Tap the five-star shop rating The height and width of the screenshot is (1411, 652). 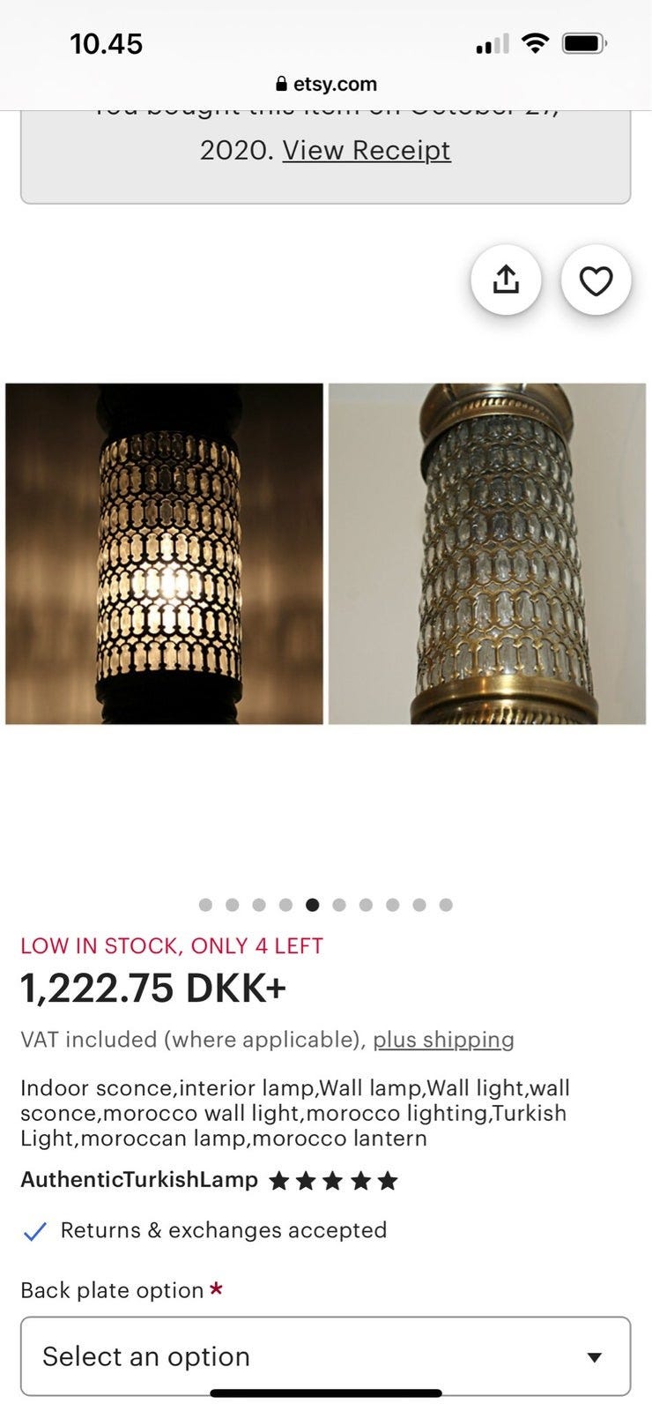point(333,1181)
